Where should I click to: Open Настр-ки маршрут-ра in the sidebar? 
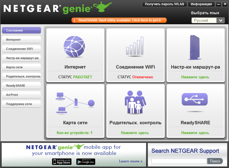pos(22,58)
